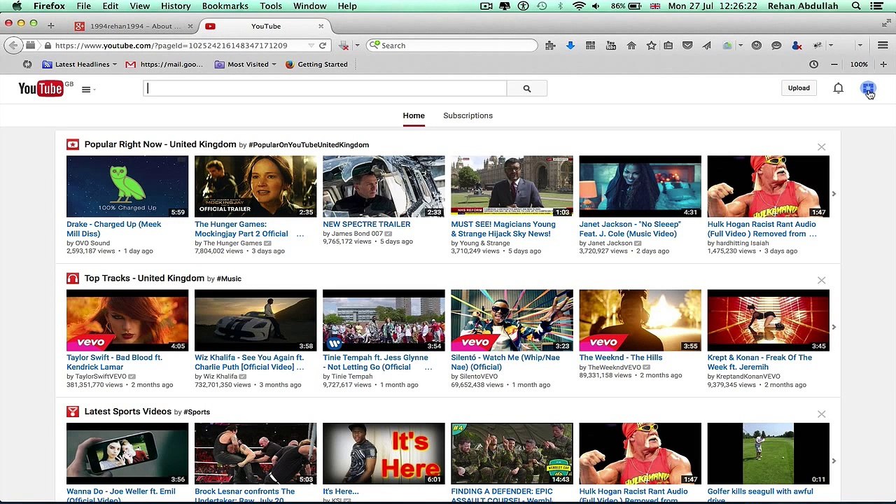Open the Gmail bookmark
The width and height of the screenshot is (896, 504).
click(164, 64)
